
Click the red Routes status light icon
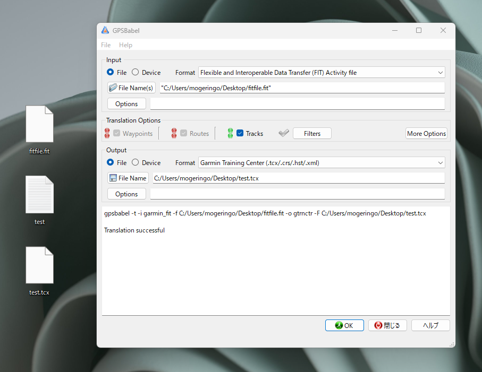point(174,133)
